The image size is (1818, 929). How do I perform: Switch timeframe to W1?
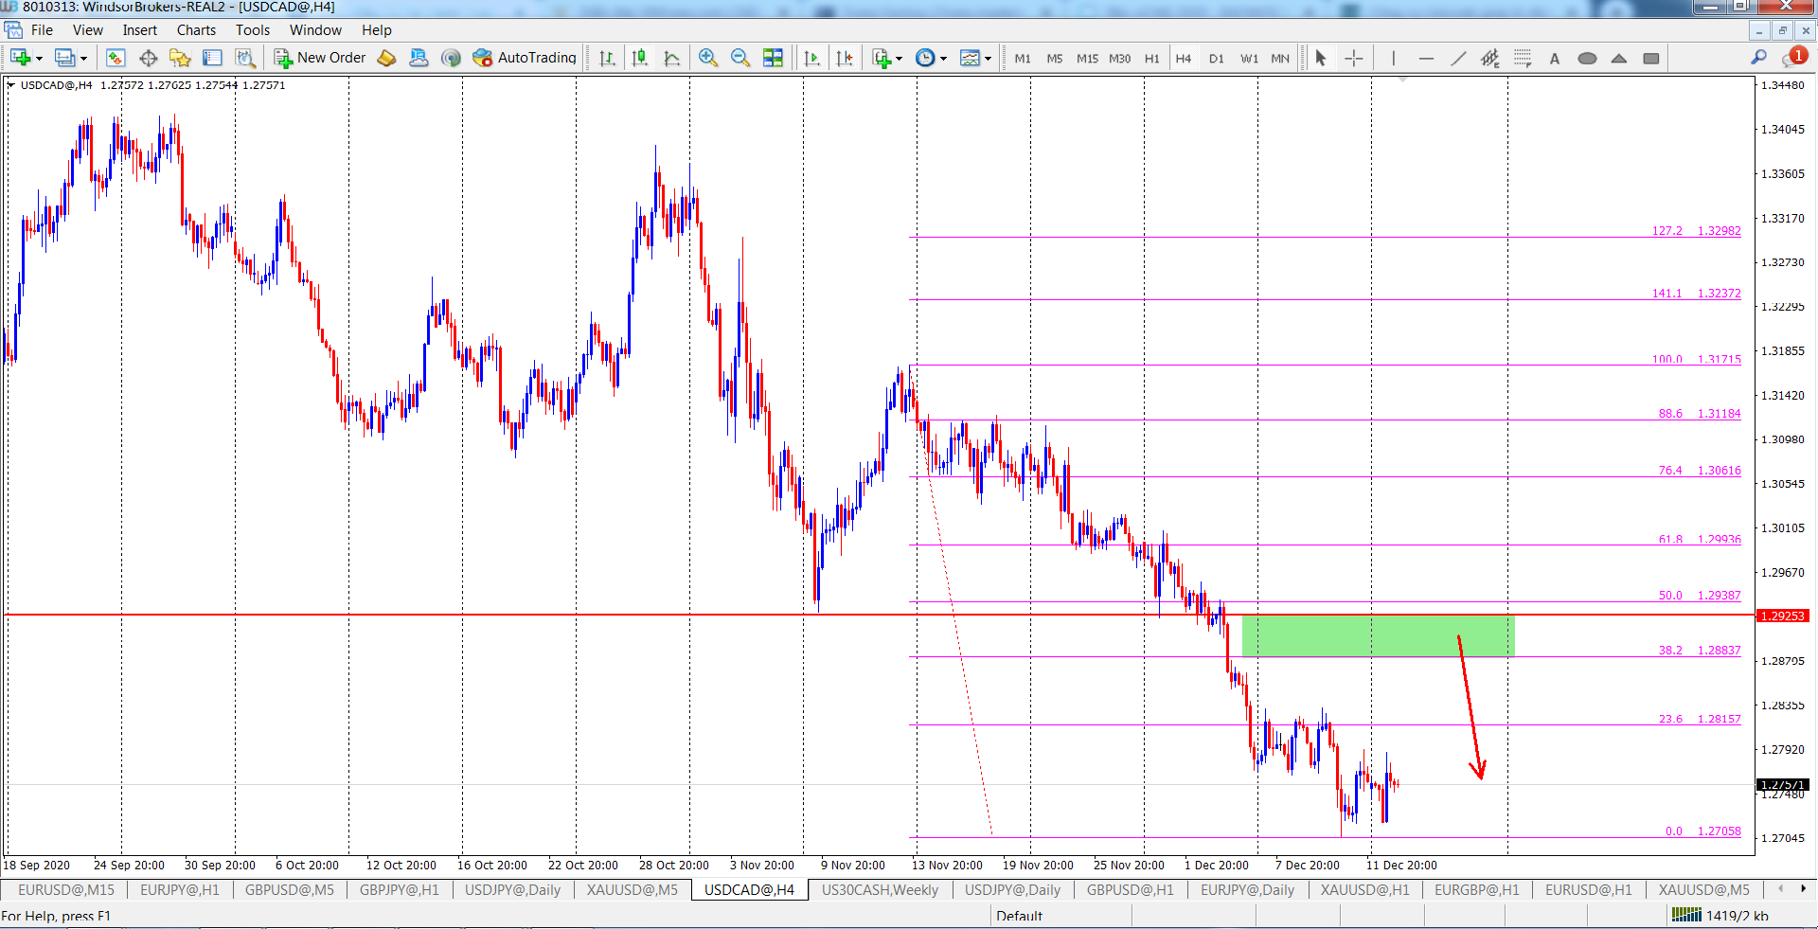(1250, 58)
